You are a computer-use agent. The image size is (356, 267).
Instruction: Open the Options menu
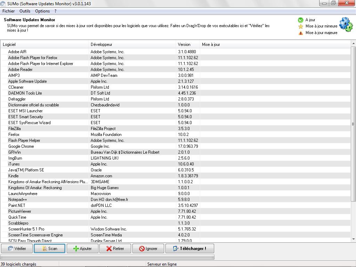tap(42, 11)
